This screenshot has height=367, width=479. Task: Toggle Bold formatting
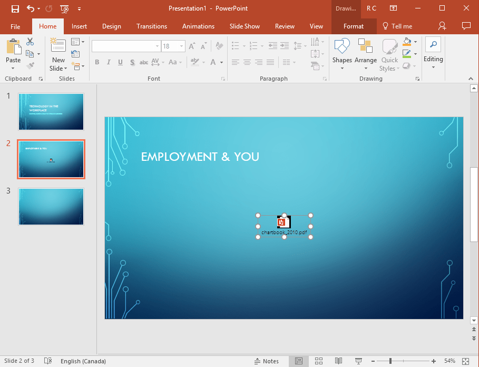tap(97, 62)
